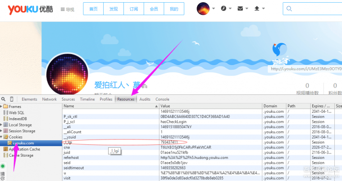Click the value T6UXEO5j0FkCARvPFakVtCAR
The image size is (342, 181).
coord(186,147)
